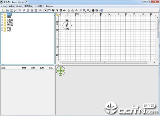
Task: Paste from the clipboard
Action: click(x=36, y=10)
